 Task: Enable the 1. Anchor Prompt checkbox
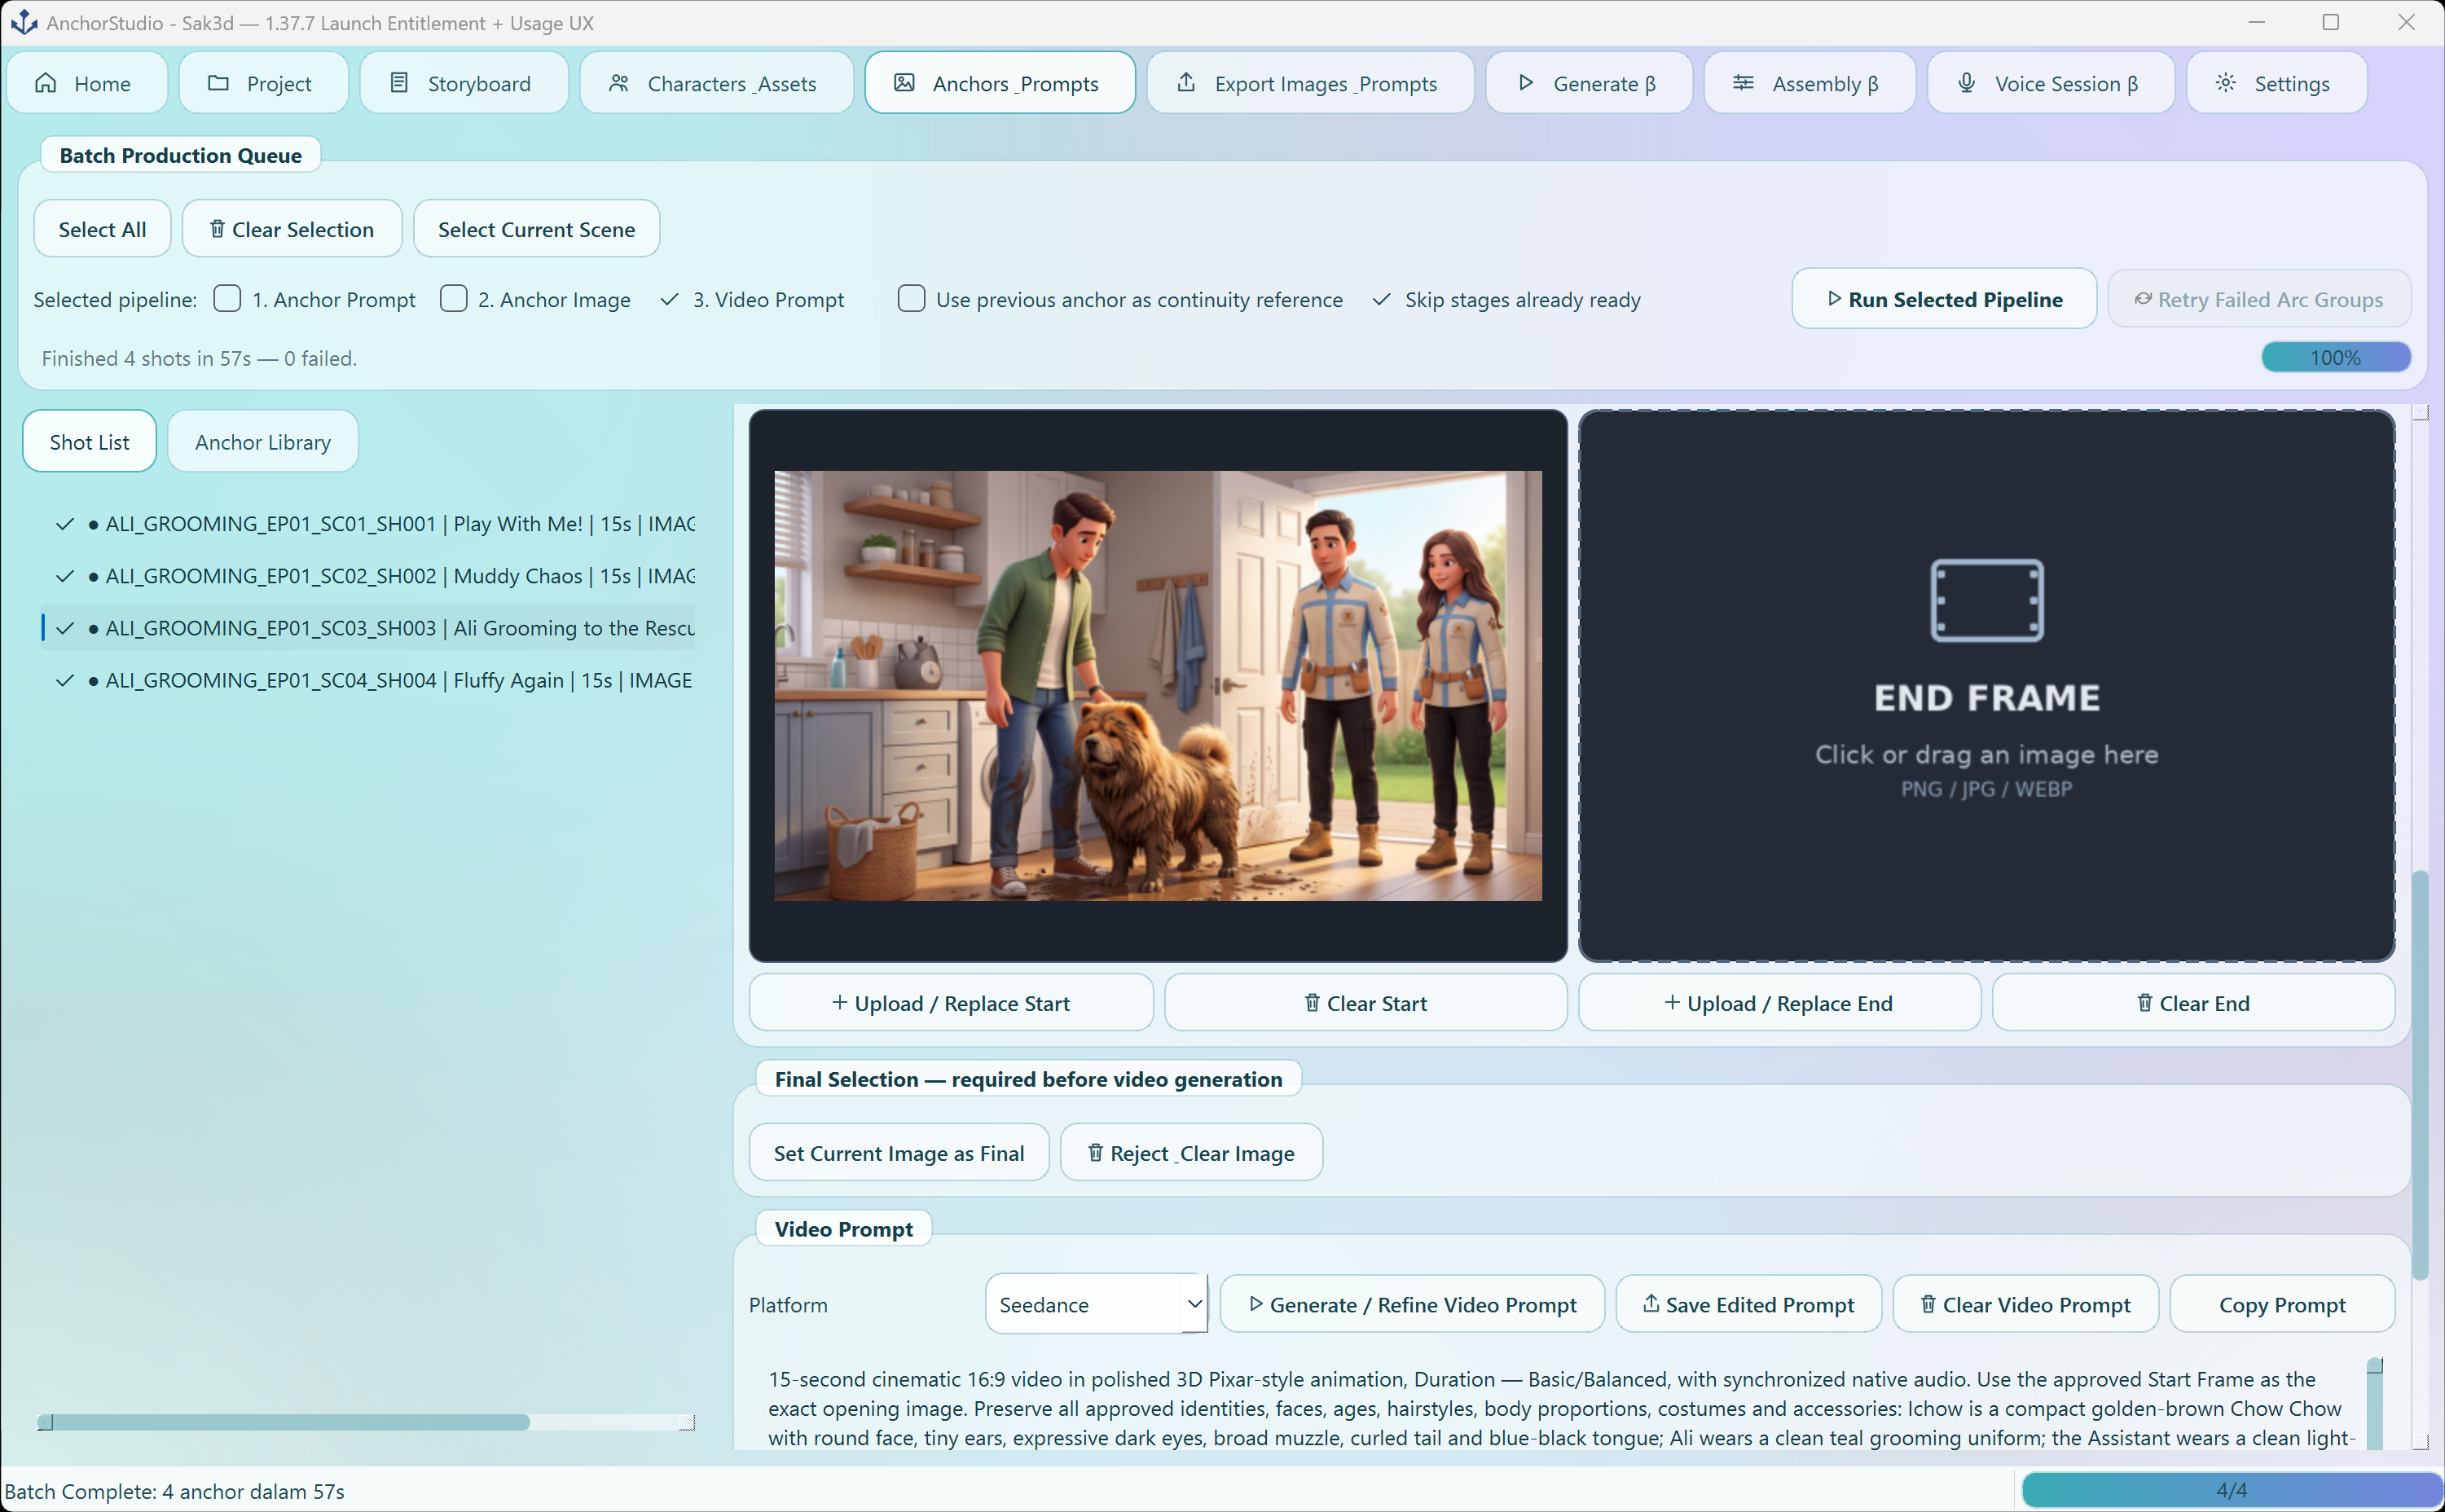pos(227,298)
